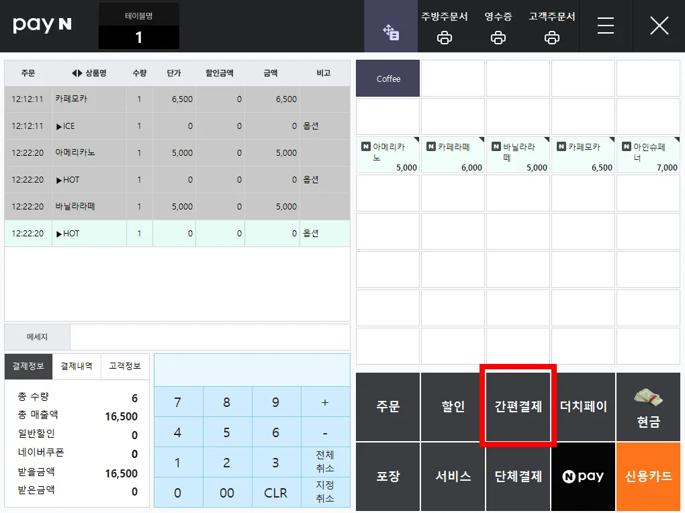Choose 단체결제 group payment

click(518, 476)
